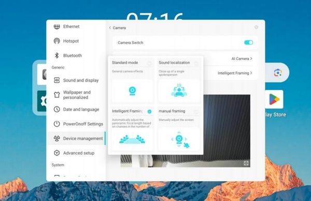The image size is (311, 201).
Task: Open the Bluetooth symbol in sidebar
Action: pos(56,55)
